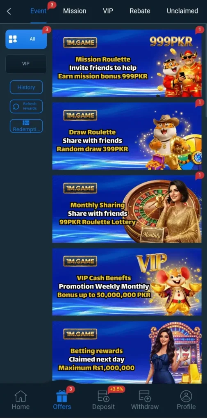Open the Rebate tab

pyautogui.click(x=140, y=11)
